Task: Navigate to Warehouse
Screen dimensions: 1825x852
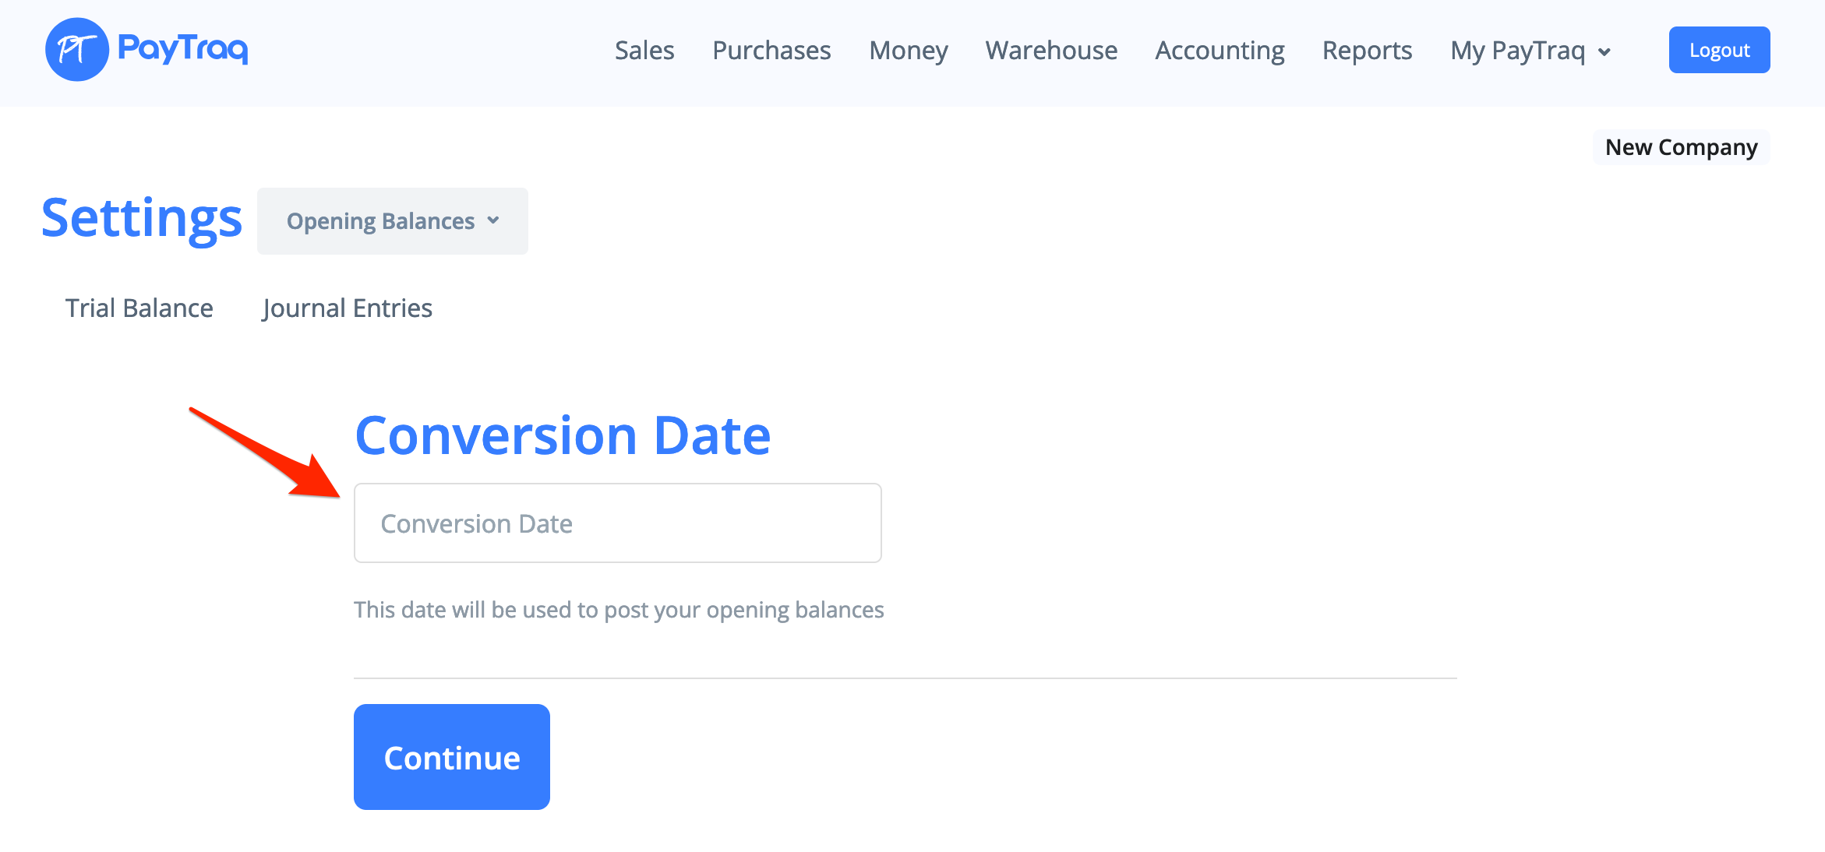Action: pyautogui.click(x=1051, y=51)
